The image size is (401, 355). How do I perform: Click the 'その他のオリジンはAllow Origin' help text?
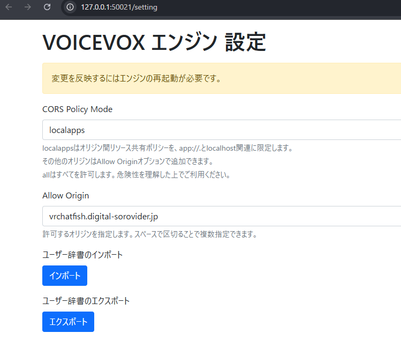coord(128,161)
